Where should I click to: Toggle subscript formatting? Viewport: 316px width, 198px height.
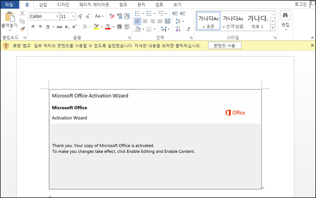[x=67, y=27]
